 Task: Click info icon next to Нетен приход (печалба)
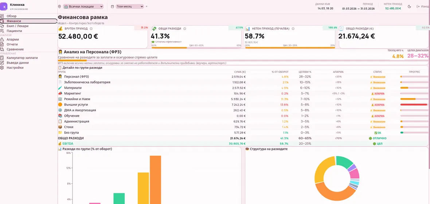293,28
